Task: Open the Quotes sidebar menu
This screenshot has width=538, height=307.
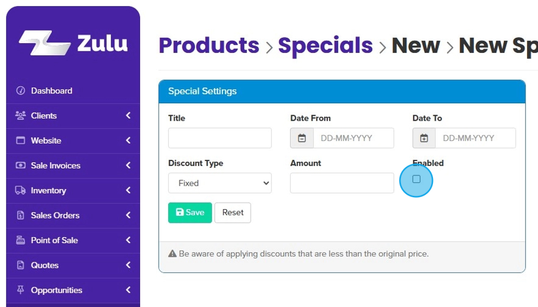Action: pyautogui.click(x=45, y=265)
